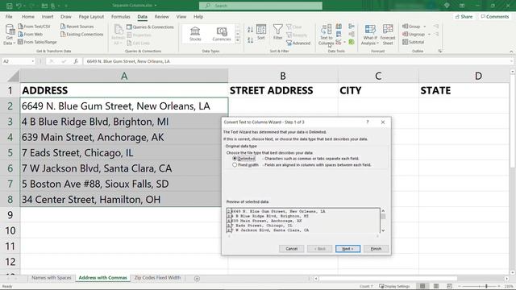Image resolution: width=516 pixels, height=290 pixels.
Task: Click Next in the wizard
Action: tap(347, 249)
